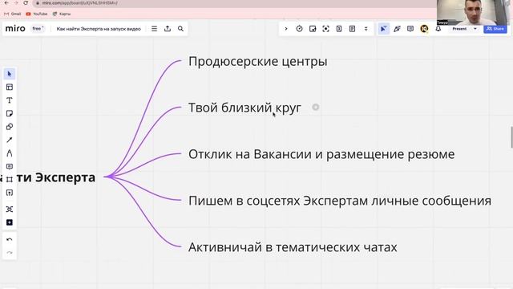Select the cursor Select tool
The height and width of the screenshot is (289, 513).
[x=9, y=74]
